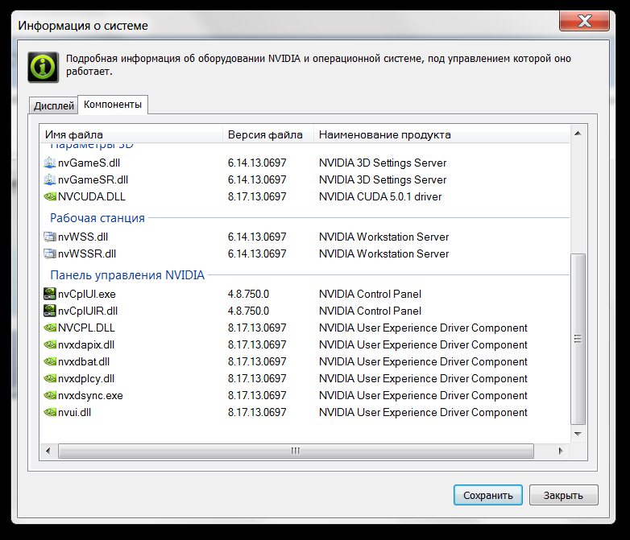Click version 8.17.13.0697 of nvxdsync.exe

click(257, 395)
